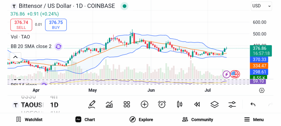Toggle the lightning bolt event marker
This screenshot has width=281, height=126.
point(226,74)
